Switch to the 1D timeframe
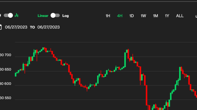 pos(132,16)
